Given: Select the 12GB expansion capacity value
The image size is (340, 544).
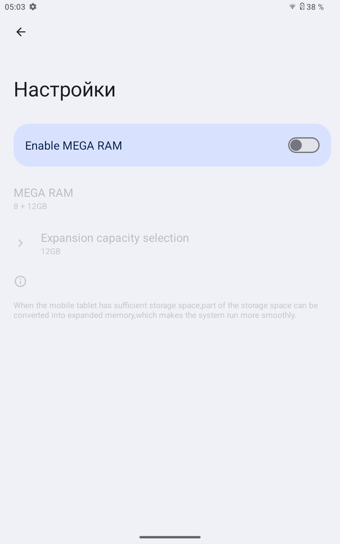Looking at the screenshot, I should 51,252.
